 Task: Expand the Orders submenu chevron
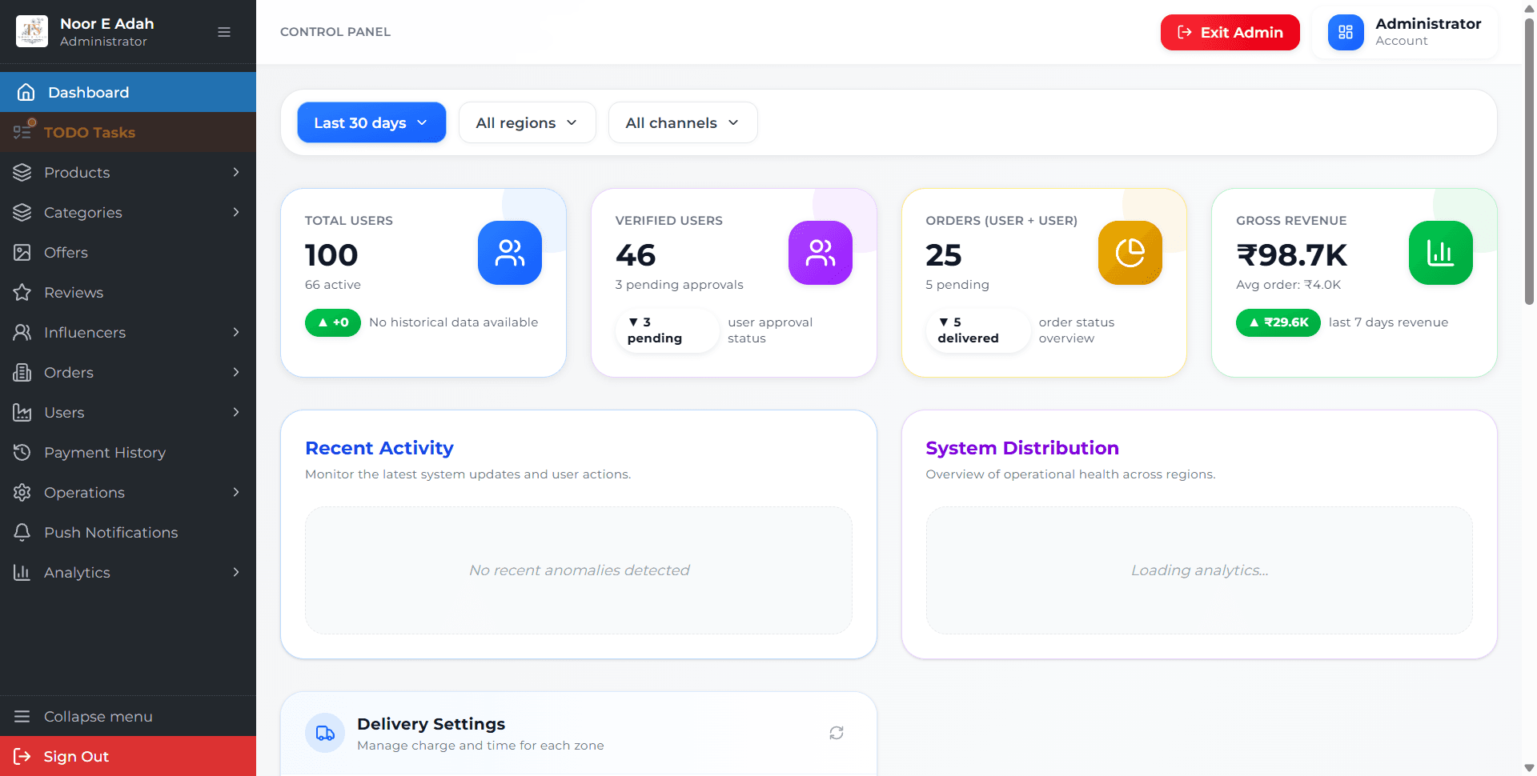[236, 372]
